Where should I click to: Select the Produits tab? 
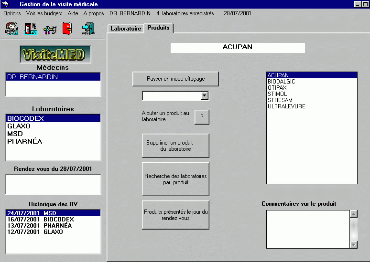point(159,28)
